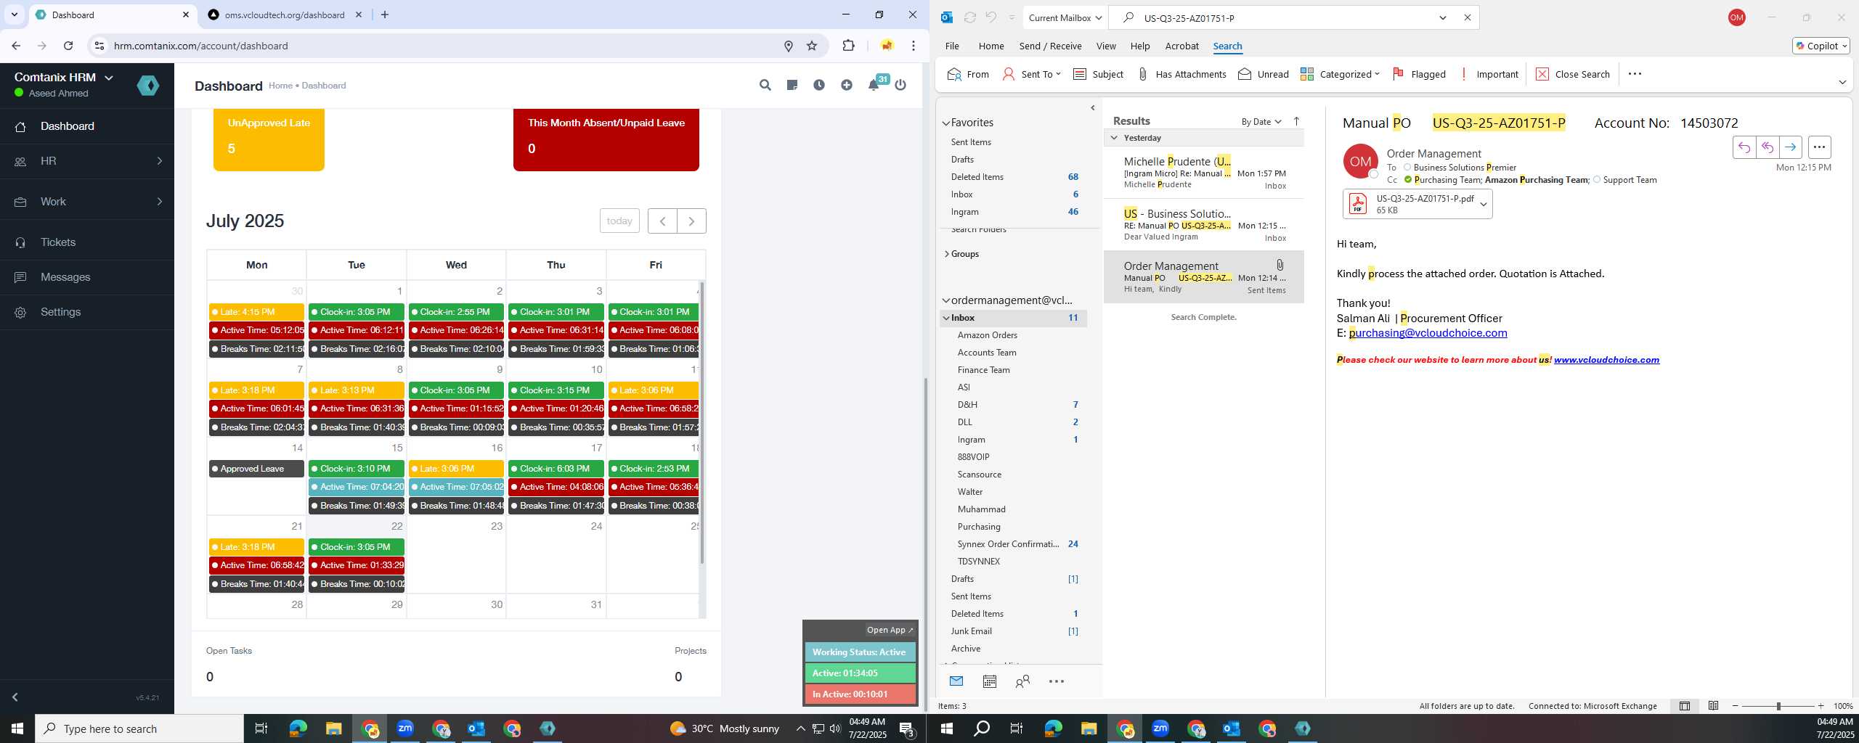Click the Forward arrow icon in Outlook message
Screen dimensions: 1859x743
[x=1791, y=147]
